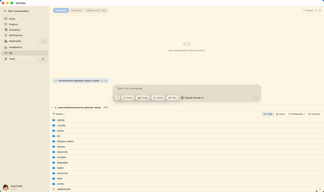
Task: Open the includes folder
Action: [187, 157]
